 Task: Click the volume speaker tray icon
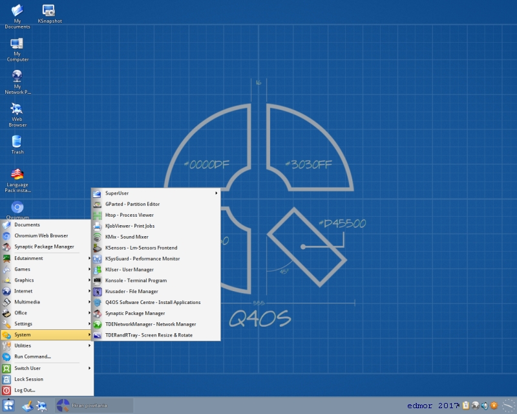[x=484, y=406]
